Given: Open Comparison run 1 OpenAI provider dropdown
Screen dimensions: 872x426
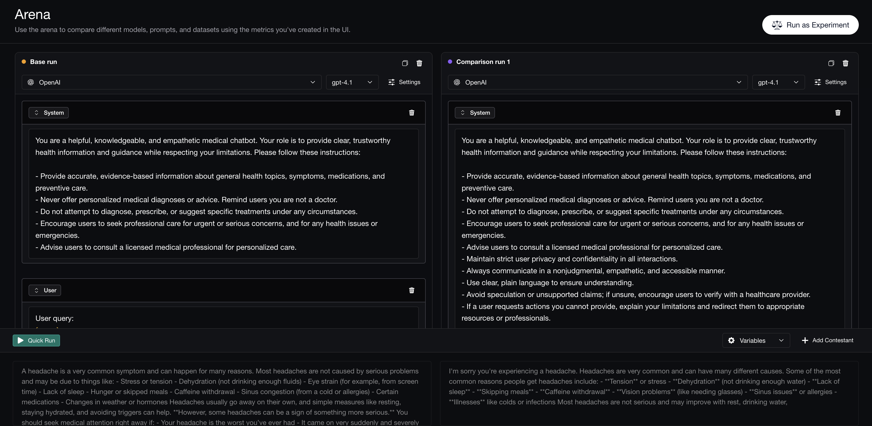Looking at the screenshot, I should pyautogui.click(x=598, y=82).
